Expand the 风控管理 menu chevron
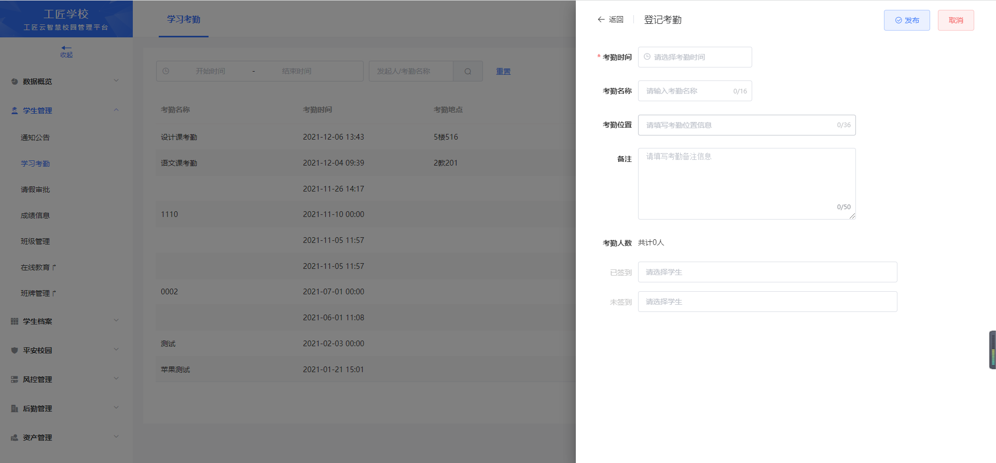Screen dimensions: 996x463 [116, 378]
